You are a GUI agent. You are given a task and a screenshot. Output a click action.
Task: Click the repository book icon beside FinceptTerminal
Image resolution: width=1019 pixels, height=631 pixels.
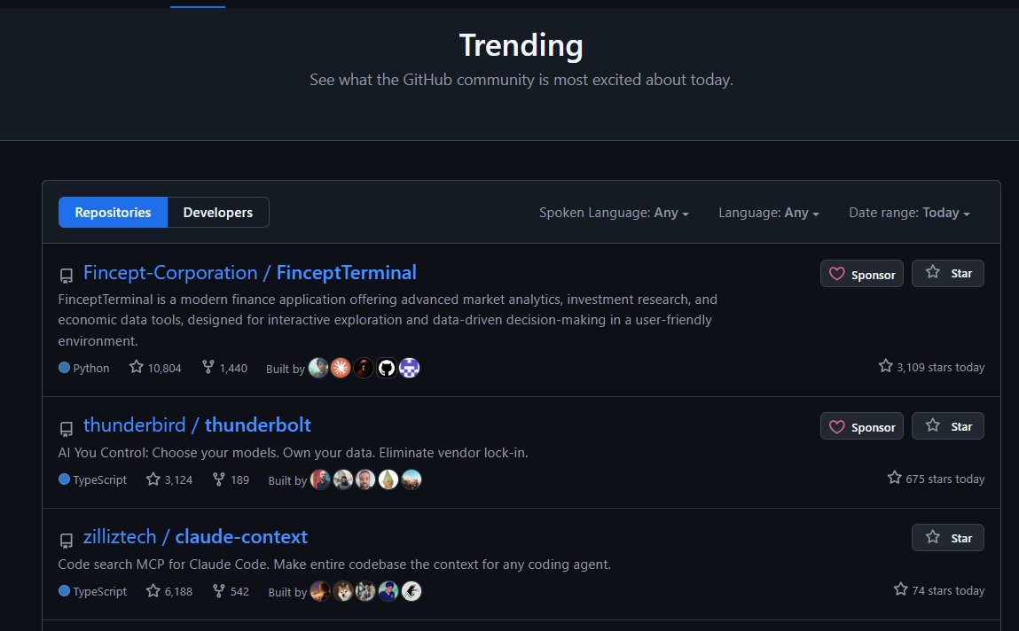[66, 275]
